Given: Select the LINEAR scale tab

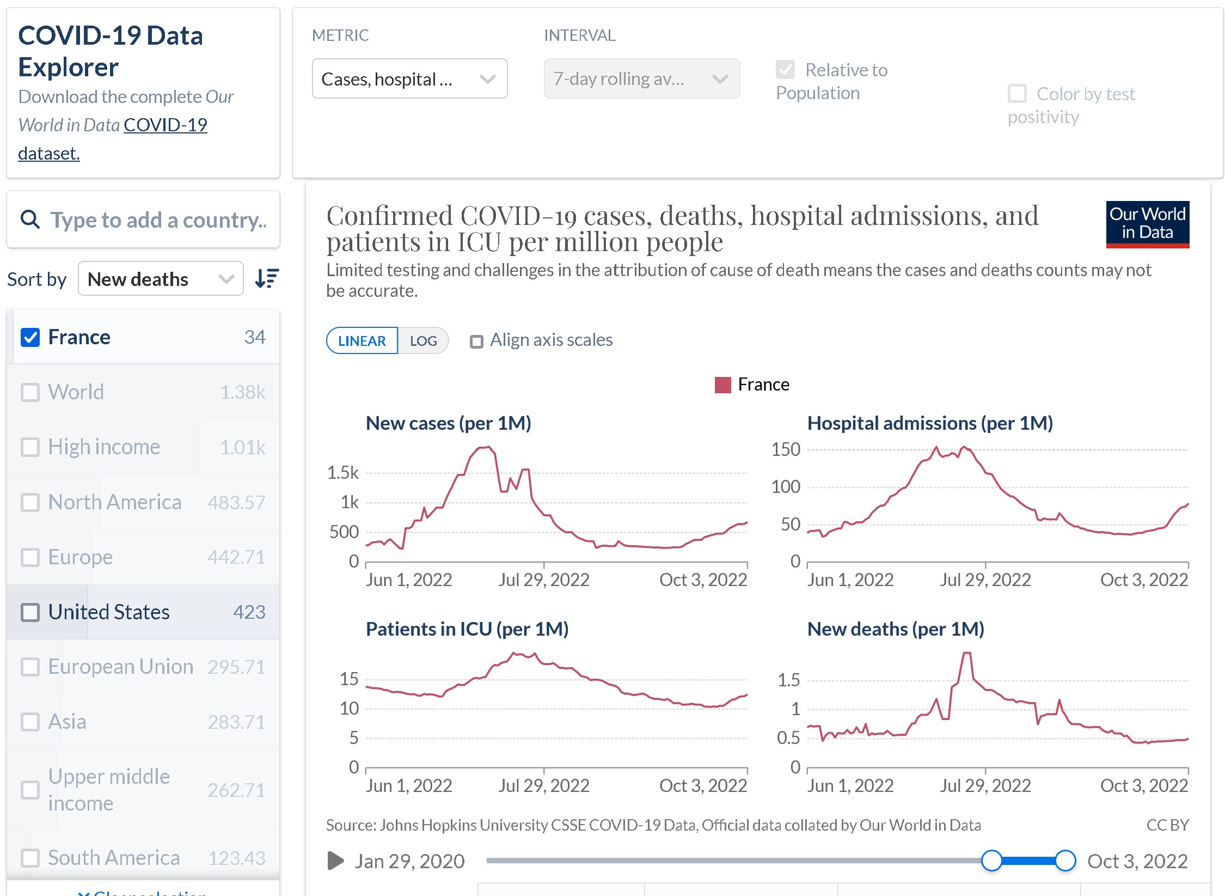Looking at the screenshot, I should [x=362, y=341].
